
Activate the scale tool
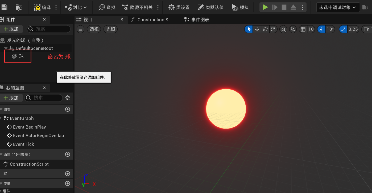click(273, 29)
